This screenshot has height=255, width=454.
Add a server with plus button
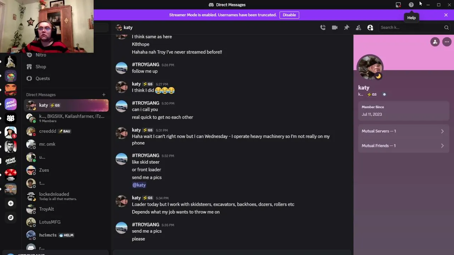pyautogui.click(x=11, y=203)
